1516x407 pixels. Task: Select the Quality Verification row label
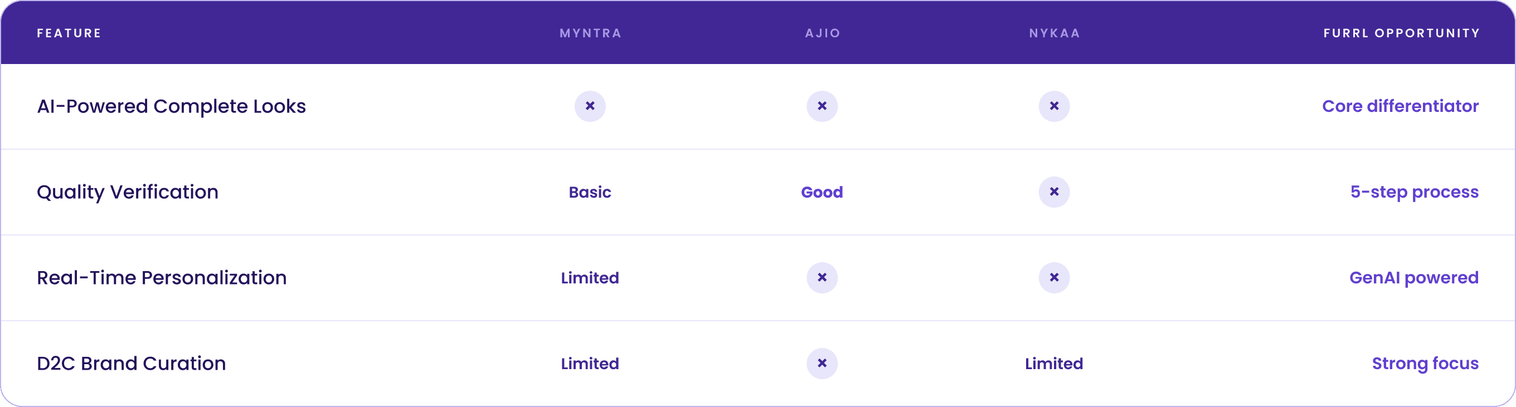127,192
